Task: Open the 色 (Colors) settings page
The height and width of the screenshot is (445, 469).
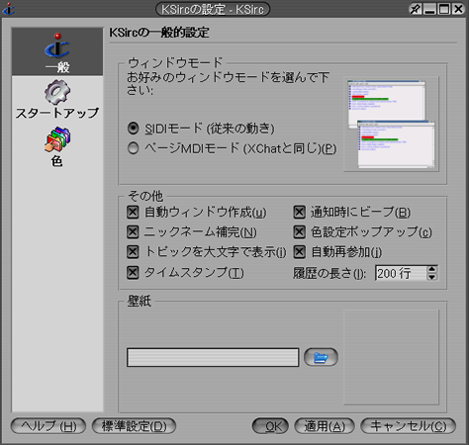Action: pyautogui.click(x=57, y=147)
